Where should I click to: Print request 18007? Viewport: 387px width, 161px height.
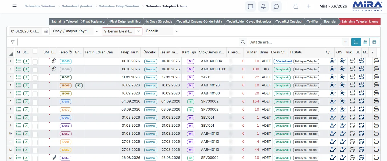pos(376,77)
